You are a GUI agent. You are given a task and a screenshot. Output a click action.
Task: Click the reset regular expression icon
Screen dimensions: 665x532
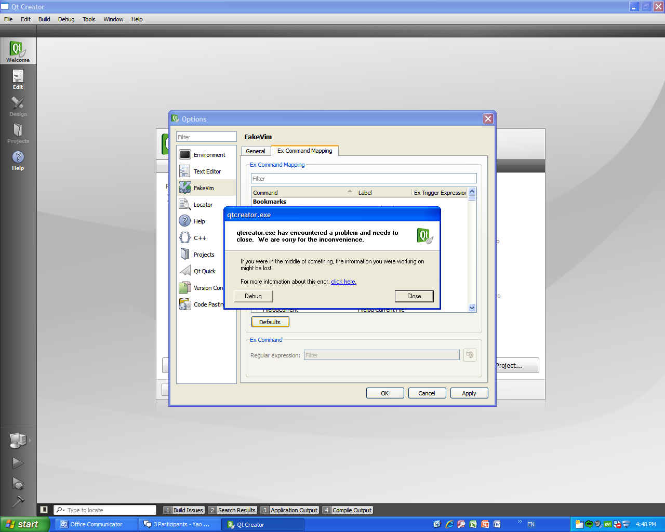[470, 355]
